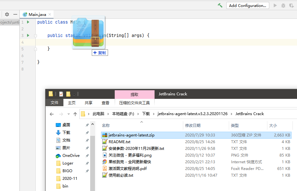Expand the chevron after 下载 breadcrumb
This screenshot has height=191, width=297.
[154, 114]
